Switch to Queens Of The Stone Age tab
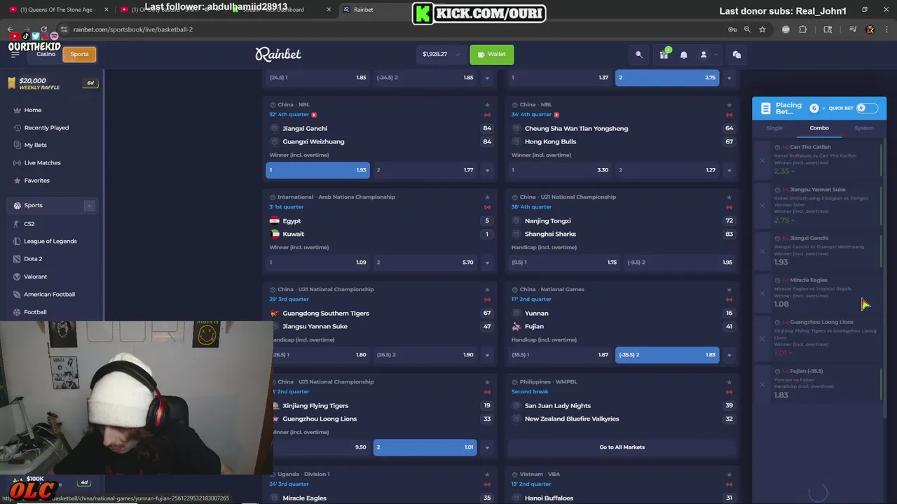 56,10
